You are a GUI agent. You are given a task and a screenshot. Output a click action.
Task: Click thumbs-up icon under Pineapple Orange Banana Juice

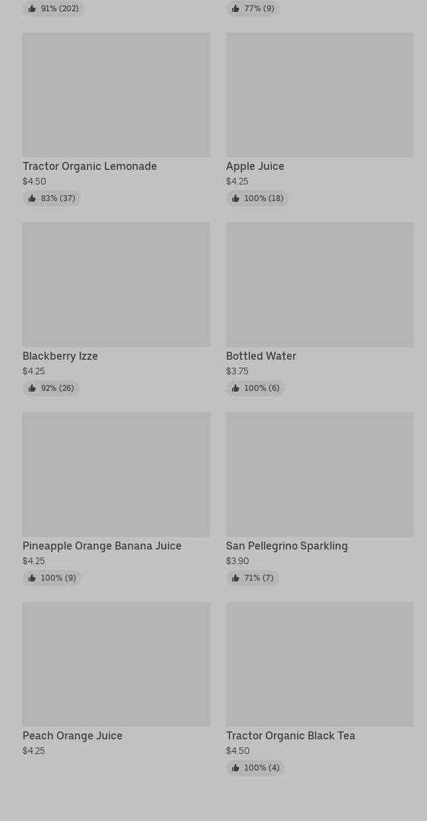point(32,578)
